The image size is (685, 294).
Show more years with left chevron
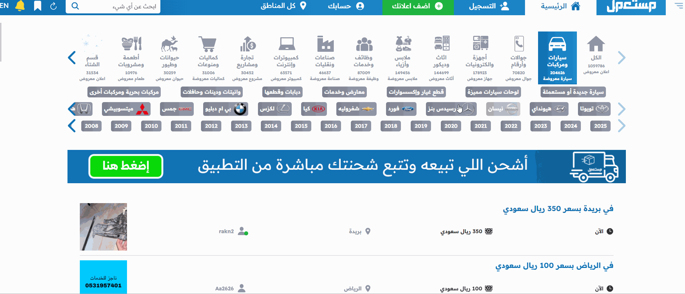[x=72, y=126]
